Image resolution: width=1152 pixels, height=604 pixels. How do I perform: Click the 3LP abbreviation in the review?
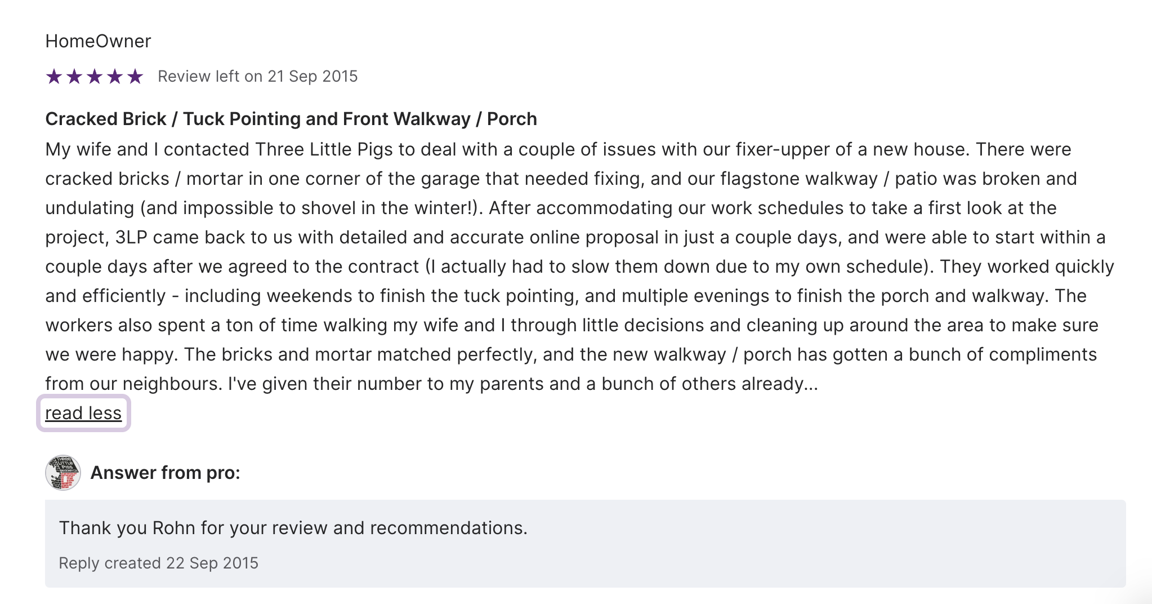[131, 237]
